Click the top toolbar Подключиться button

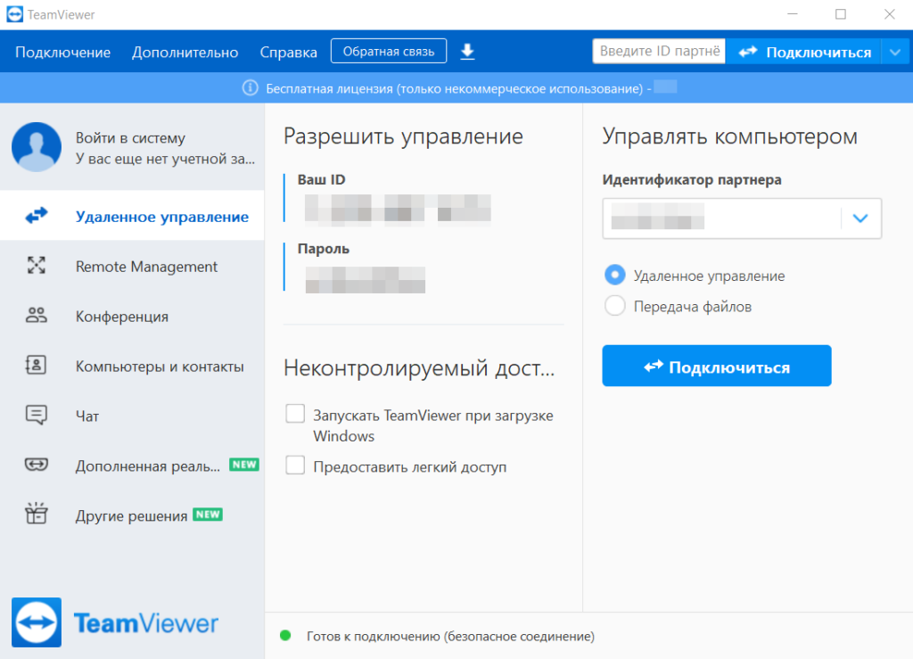coord(805,53)
